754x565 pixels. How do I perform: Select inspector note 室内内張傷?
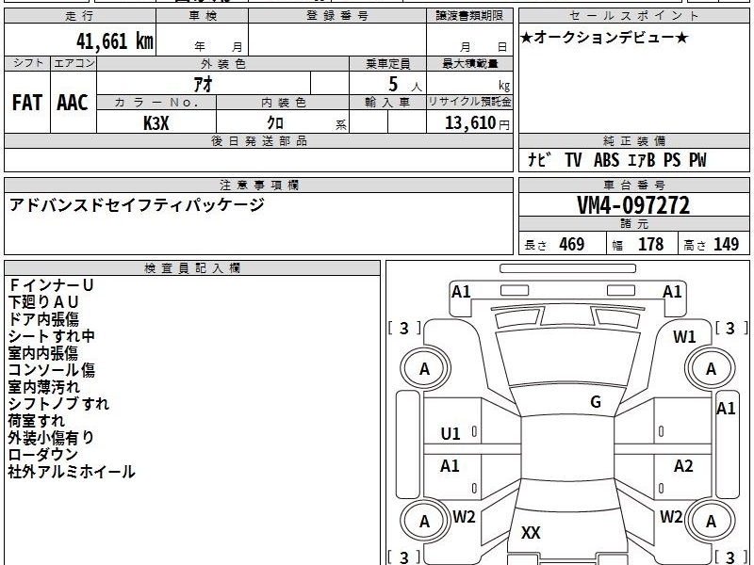point(43,352)
